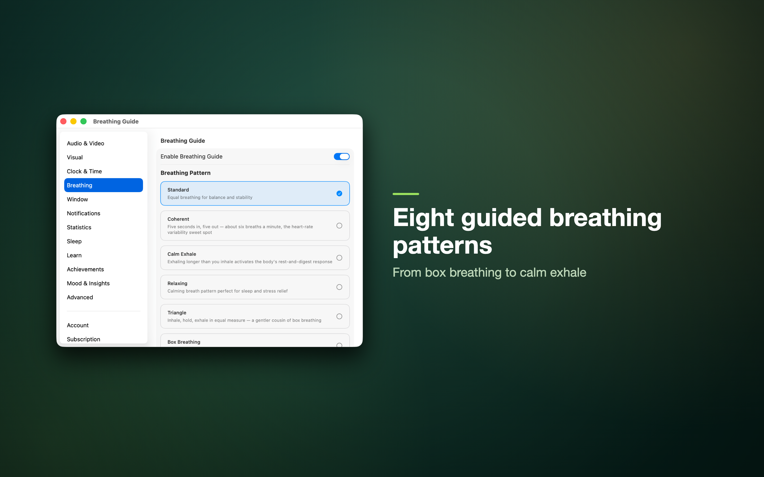Go to the Visual settings section
Image resolution: width=764 pixels, height=477 pixels.
tap(103, 157)
